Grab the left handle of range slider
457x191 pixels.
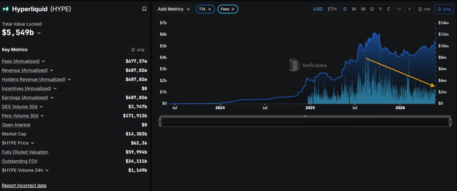[160, 122]
